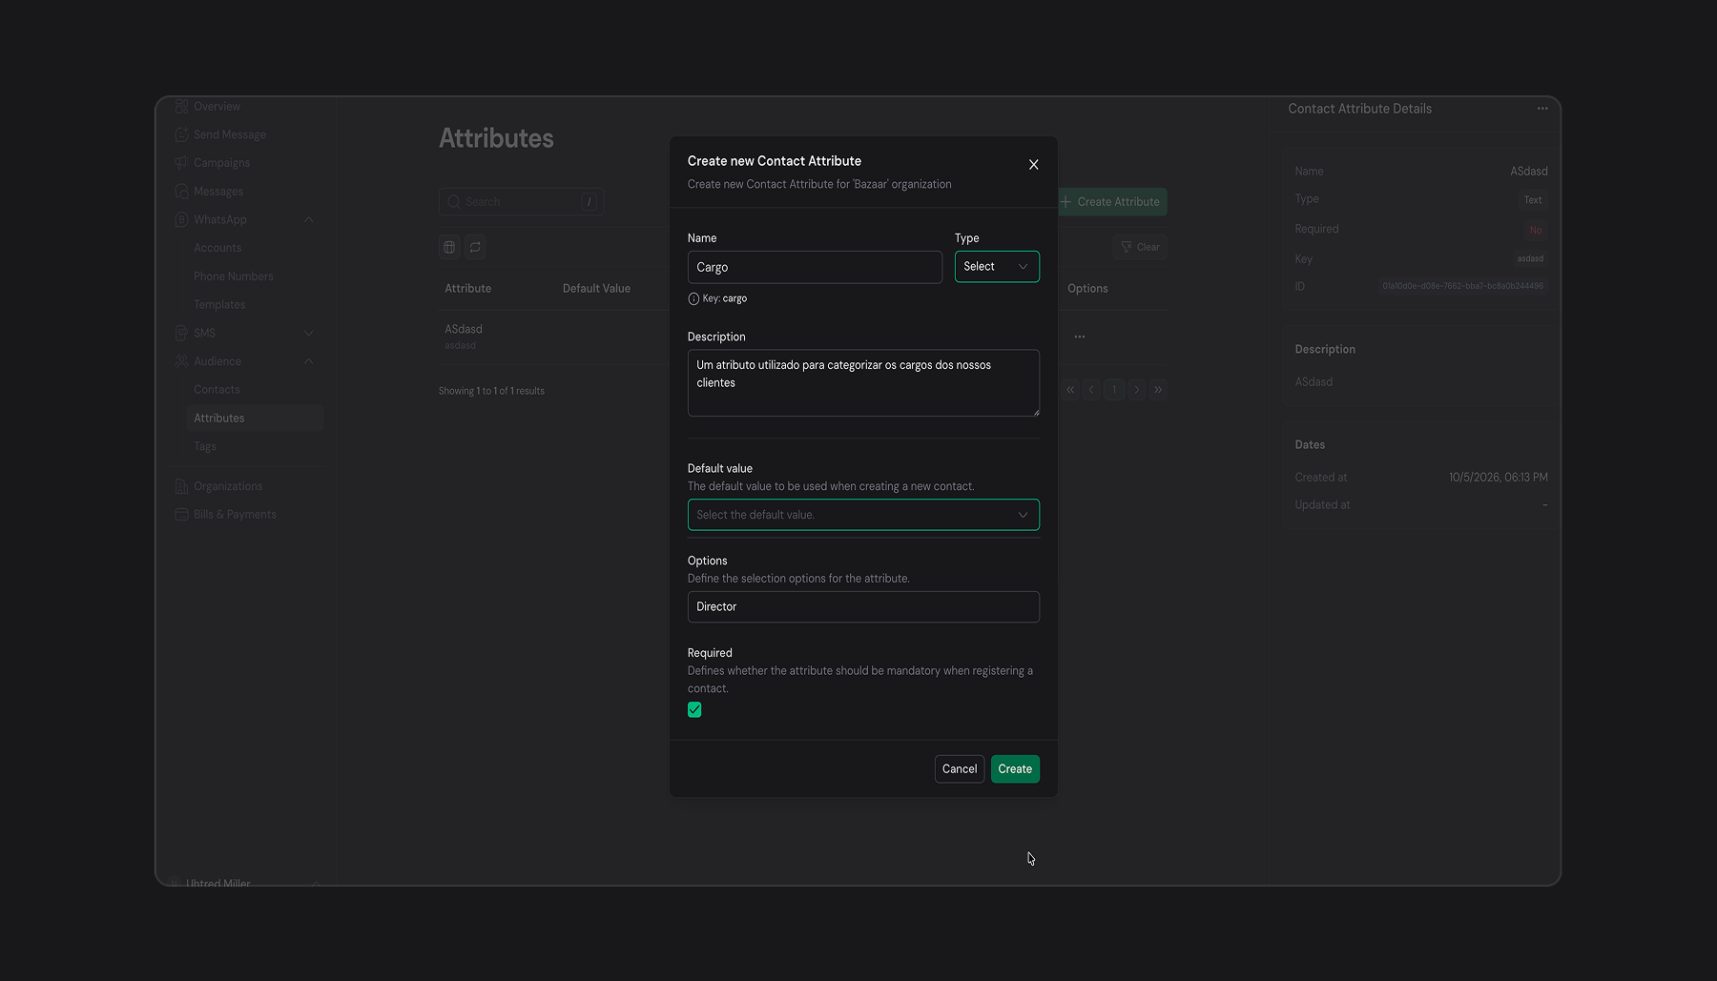Click the Clear filter button
Screen dimensions: 1717x981
(x=1140, y=247)
